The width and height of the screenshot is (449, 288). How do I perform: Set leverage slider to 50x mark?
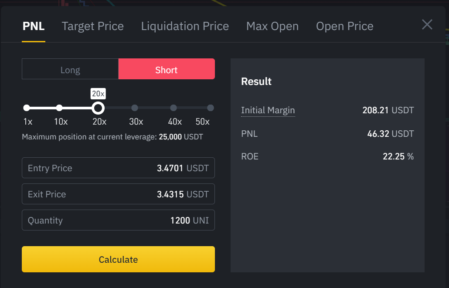tap(210, 108)
